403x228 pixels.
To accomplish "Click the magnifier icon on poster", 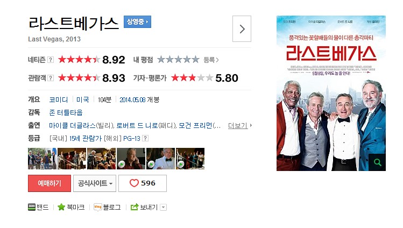I will [x=377, y=162].
